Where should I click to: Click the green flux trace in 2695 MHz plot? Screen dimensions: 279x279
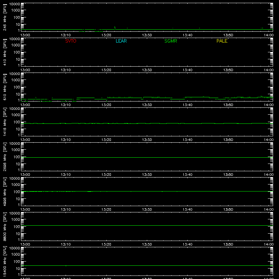pos(147,158)
